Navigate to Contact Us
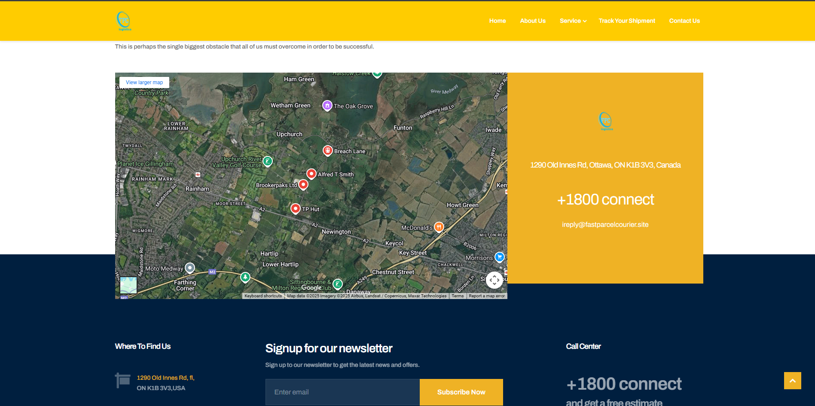 [x=684, y=21]
